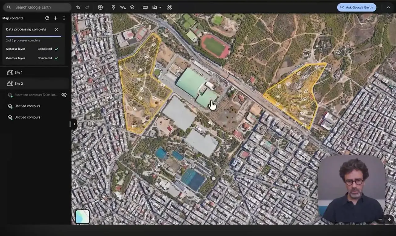Click the polygon icon beside Site 2
396x236 pixels.
point(10,84)
